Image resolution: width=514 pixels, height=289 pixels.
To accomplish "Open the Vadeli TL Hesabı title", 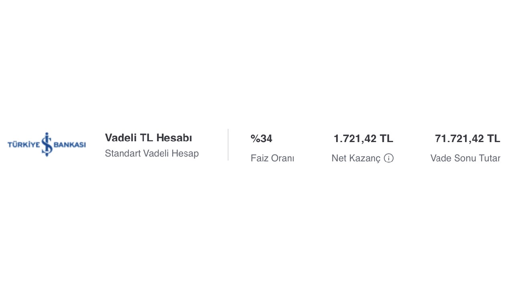I will coord(148,138).
